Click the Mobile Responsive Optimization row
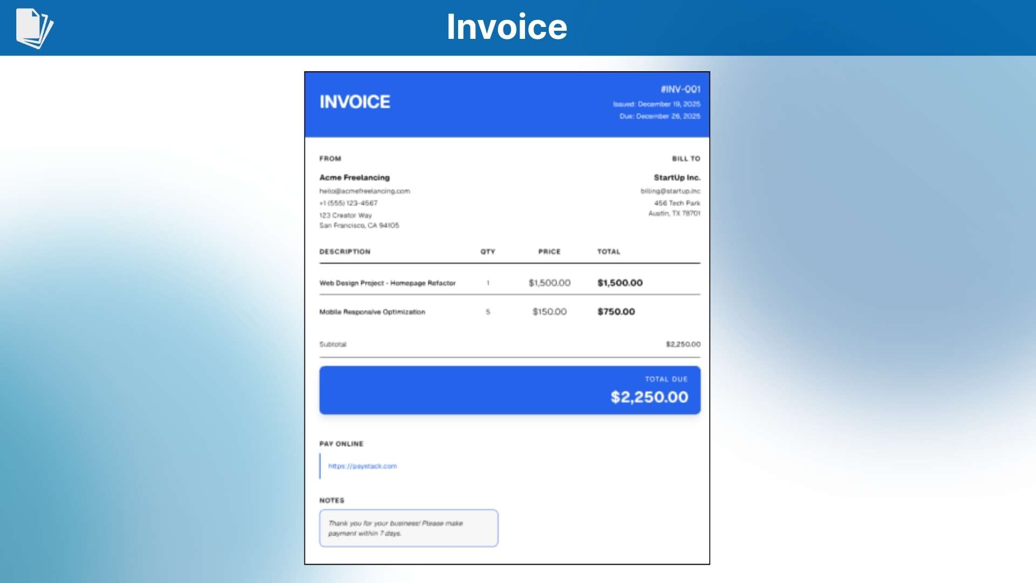The width and height of the screenshot is (1036, 583). point(372,312)
